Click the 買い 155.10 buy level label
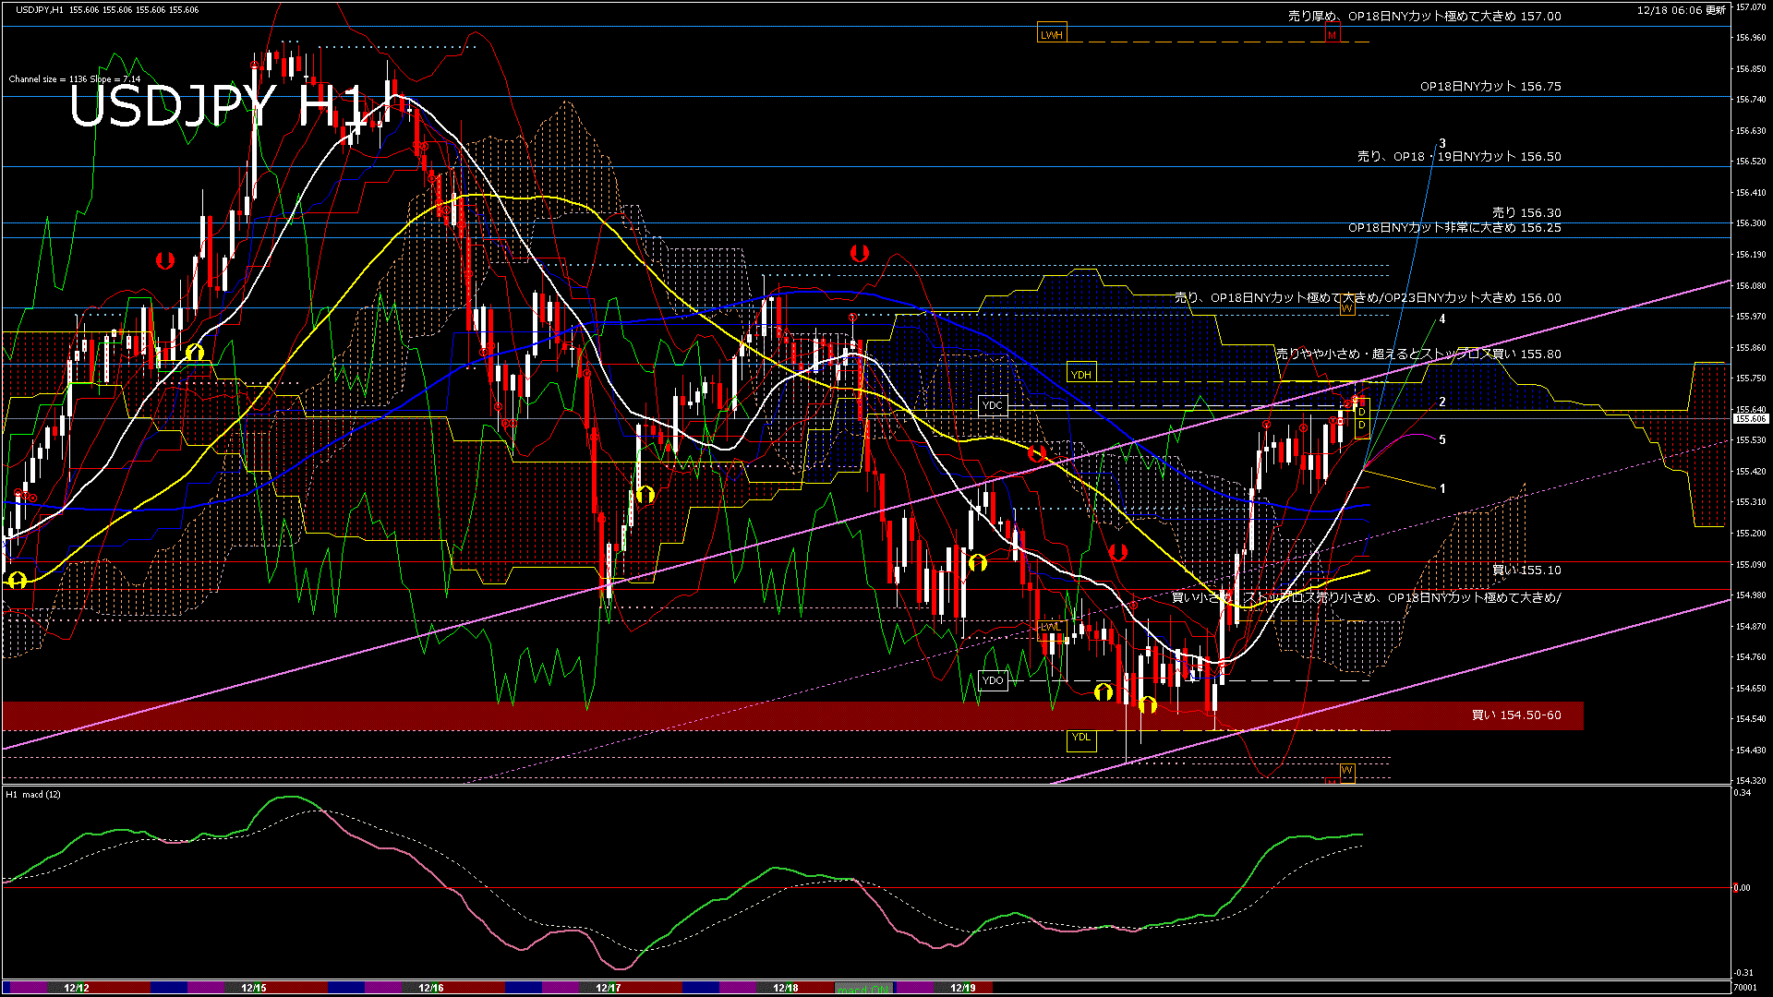Viewport: 1773px width, 997px height. (1526, 571)
